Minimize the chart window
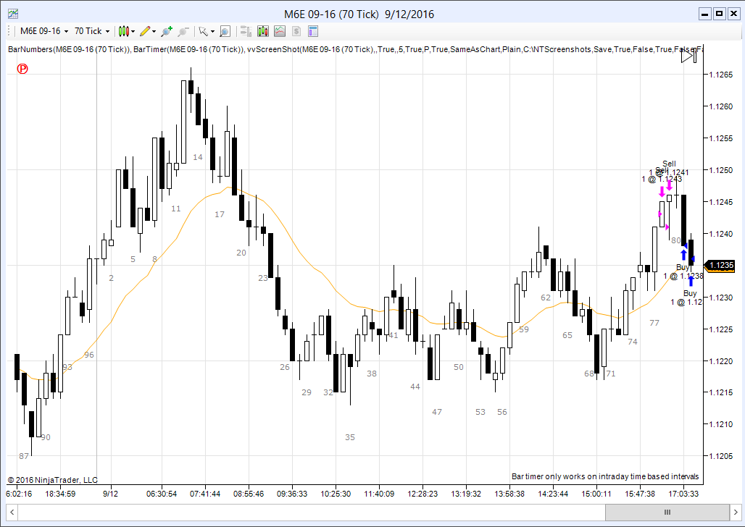Viewport: 745px width, 527px height. click(705, 14)
